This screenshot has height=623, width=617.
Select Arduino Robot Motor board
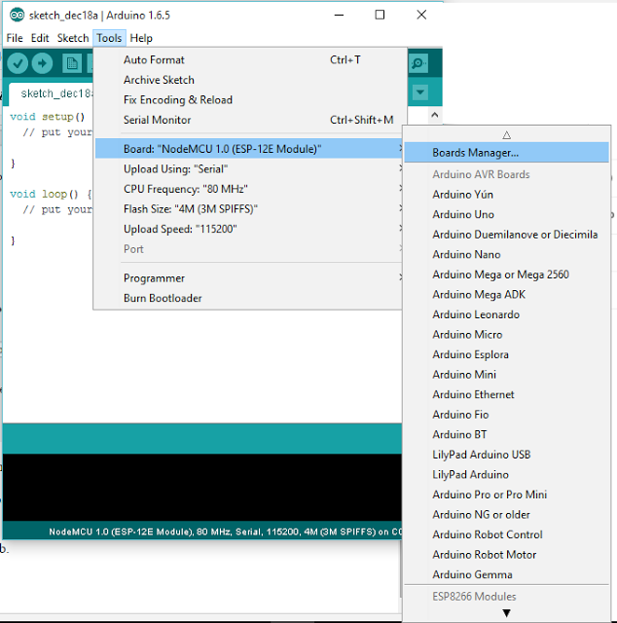pos(507,555)
